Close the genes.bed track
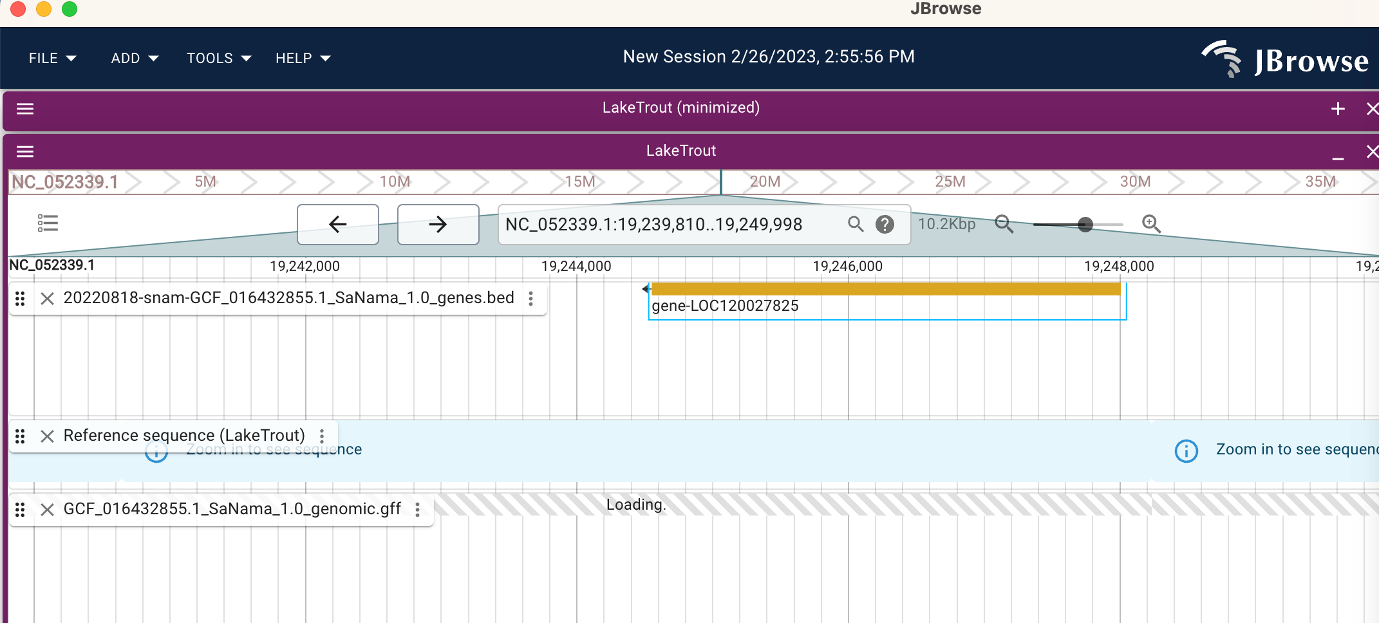1379x623 pixels. [47, 299]
